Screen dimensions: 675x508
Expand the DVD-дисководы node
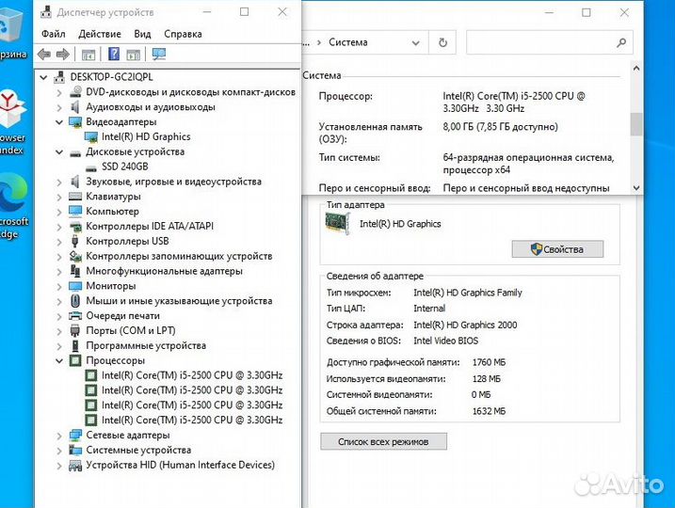(59, 92)
